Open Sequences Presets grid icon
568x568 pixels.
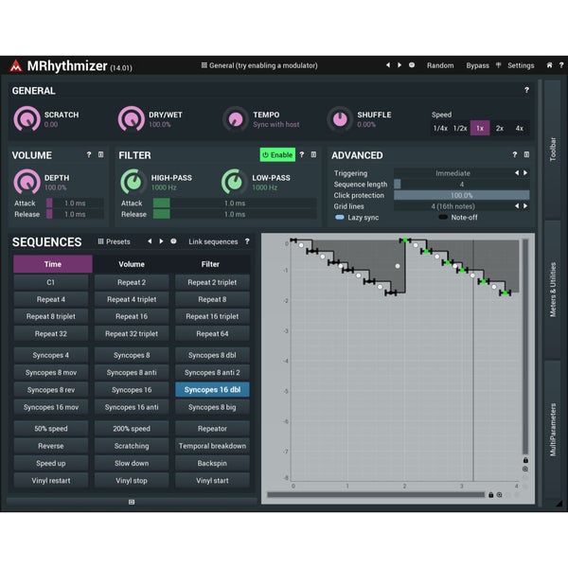[x=100, y=241]
